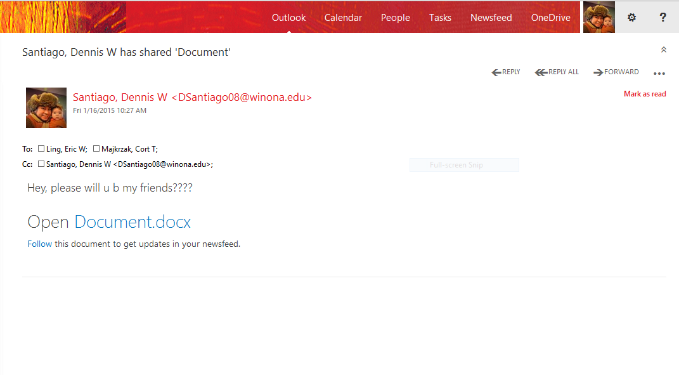Click the Reply All double-arrow icon
Viewport: 679px width, 375px height.
541,72
